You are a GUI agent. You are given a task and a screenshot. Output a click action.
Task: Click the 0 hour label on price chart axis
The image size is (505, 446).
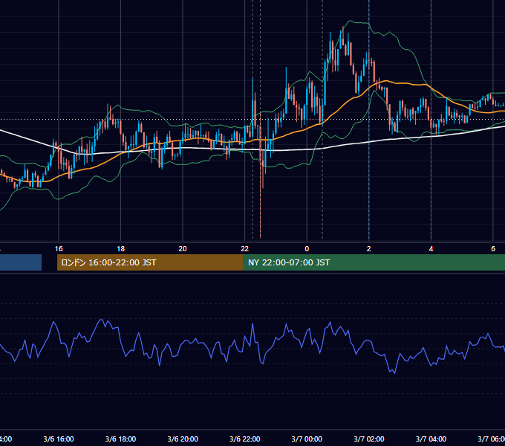307,249
